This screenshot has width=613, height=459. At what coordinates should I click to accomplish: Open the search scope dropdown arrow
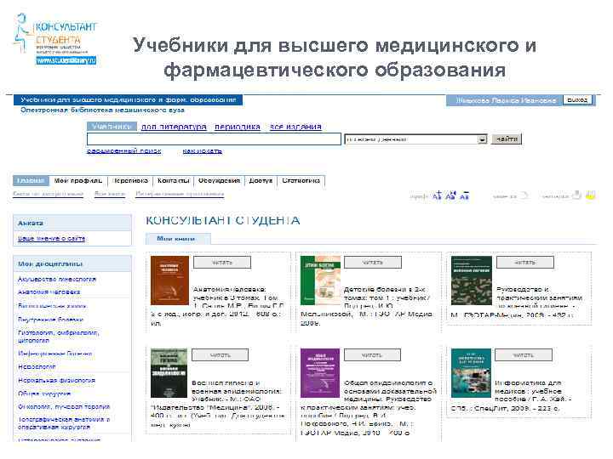click(483, 139)
